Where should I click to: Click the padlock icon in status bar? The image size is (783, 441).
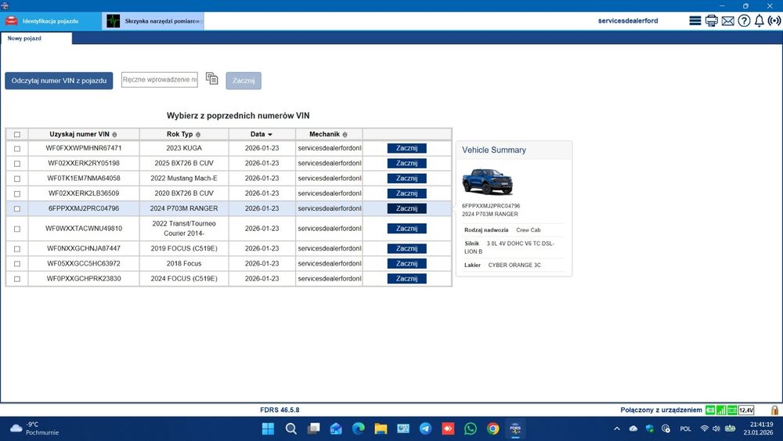click(774, 410)
